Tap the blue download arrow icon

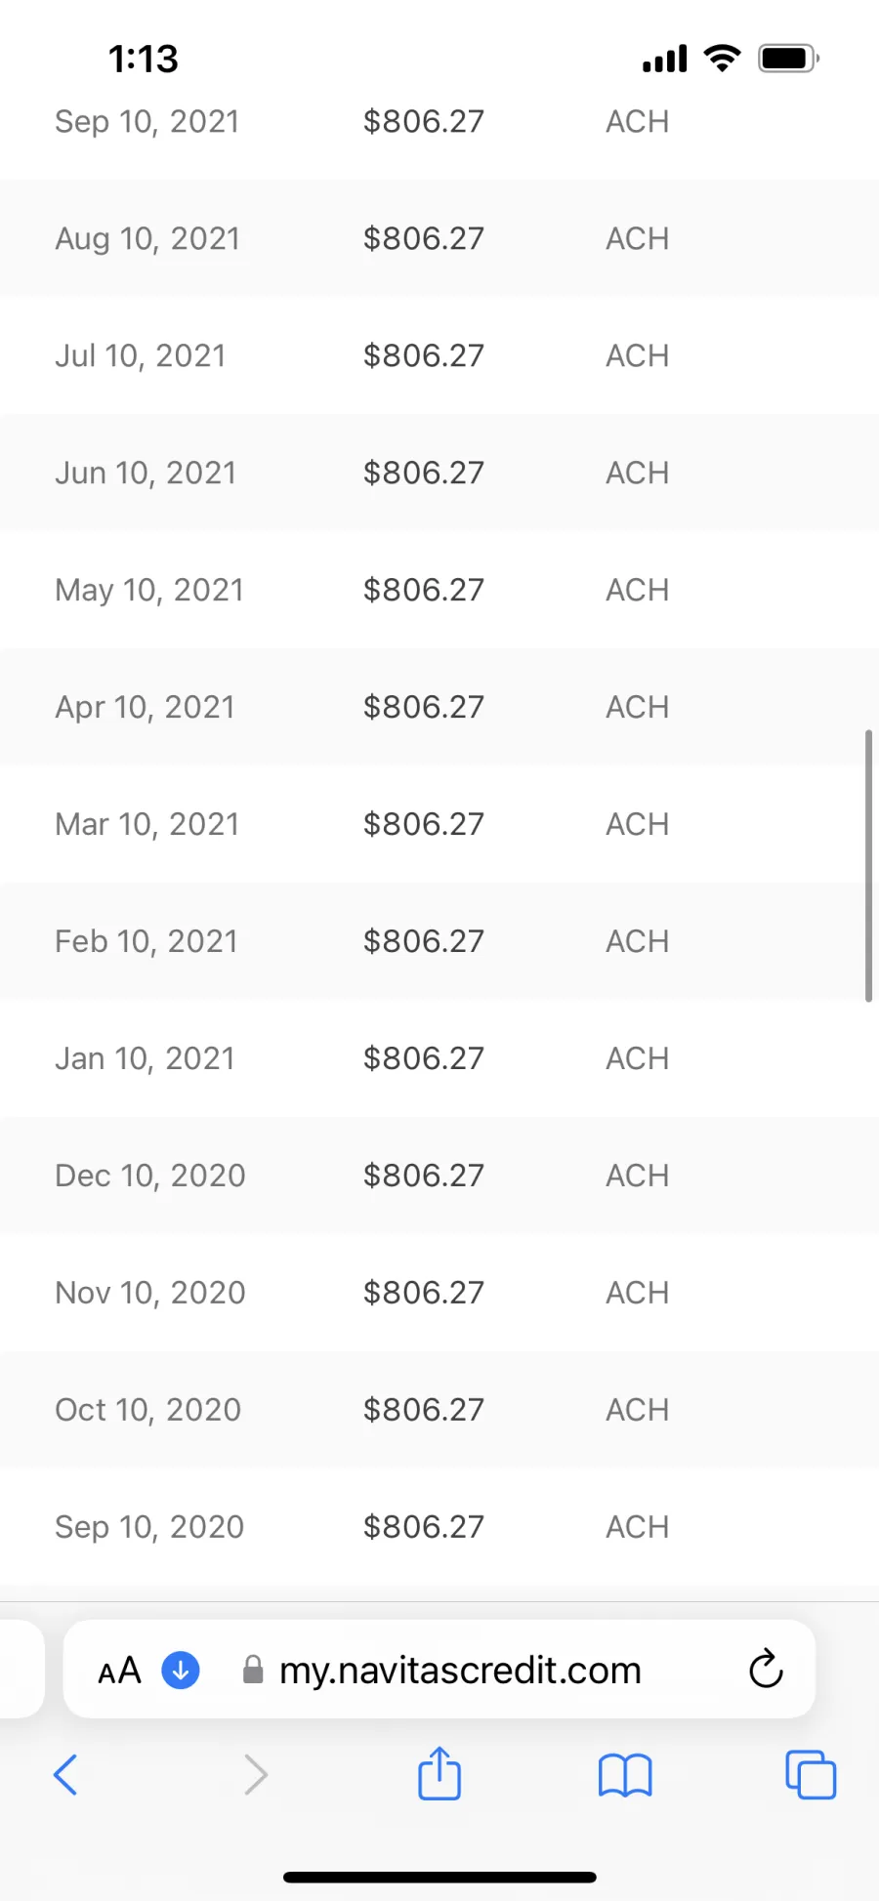(181, 1670)
